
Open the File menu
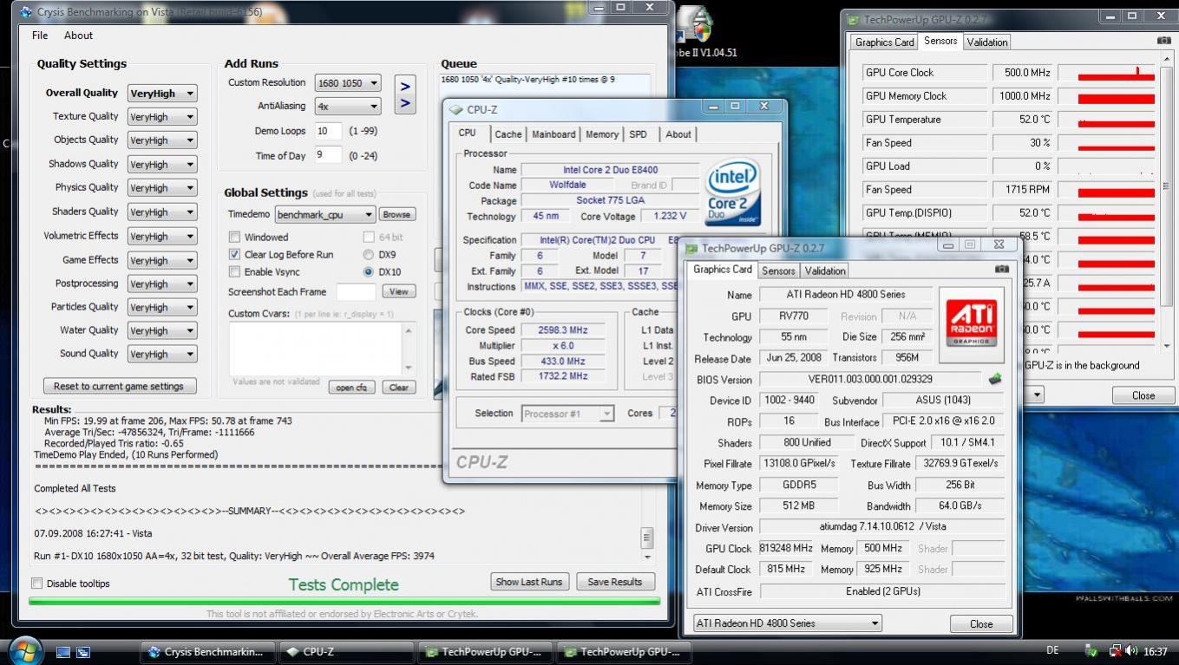[40, 36]
